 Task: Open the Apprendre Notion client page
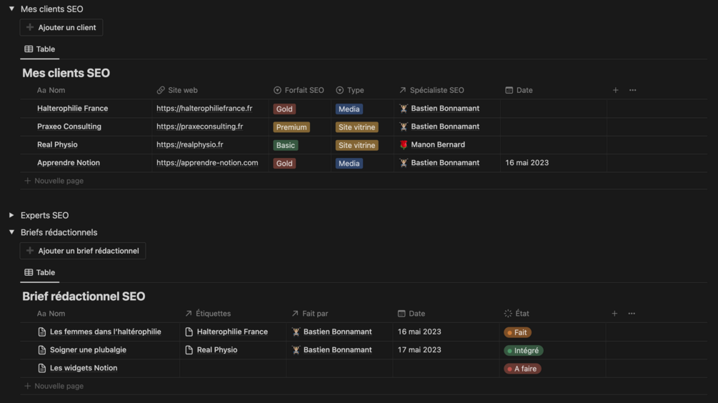click(x=69, y=163)
